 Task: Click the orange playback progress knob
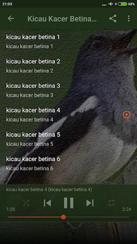coord(63,217)
